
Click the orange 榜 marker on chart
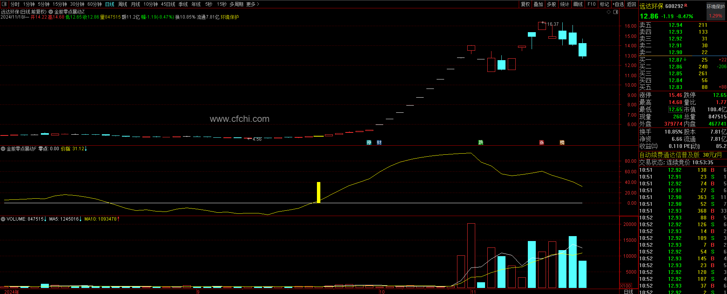coord(562,143)
